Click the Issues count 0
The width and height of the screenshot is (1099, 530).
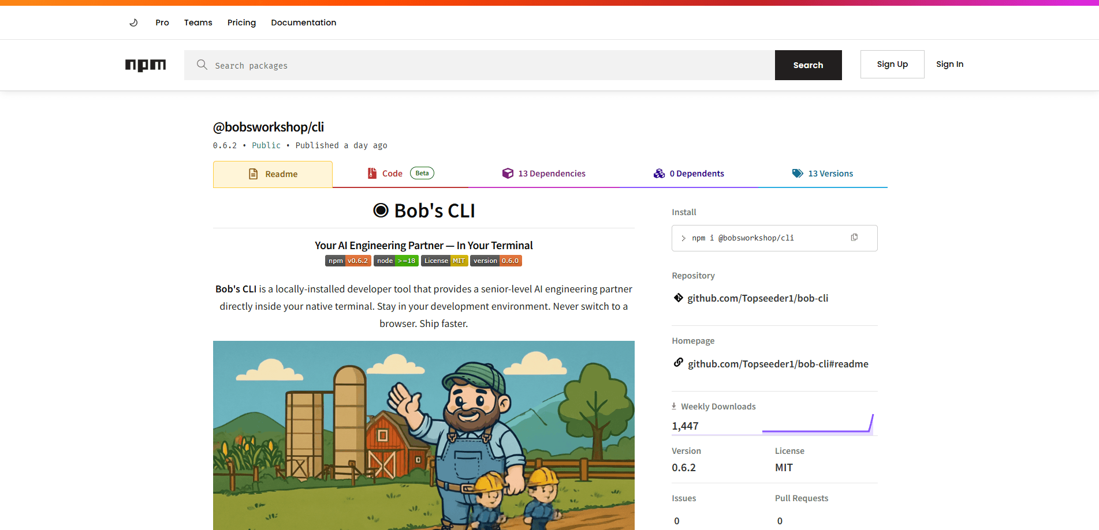click(677, 521)
